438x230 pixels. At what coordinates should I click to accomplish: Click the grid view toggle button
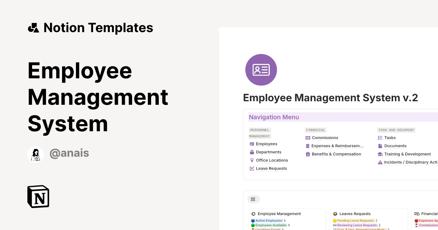point(253,199)
